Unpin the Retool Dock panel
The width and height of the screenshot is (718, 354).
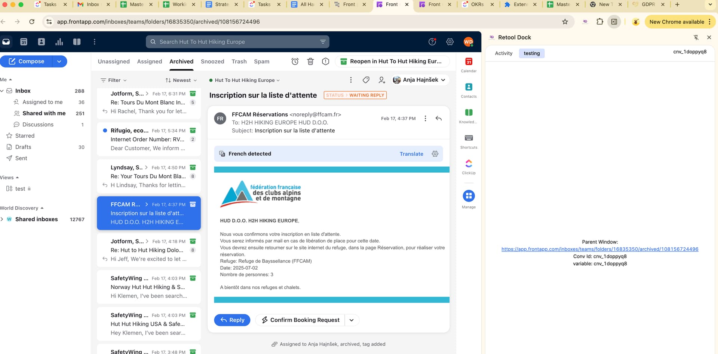[696, 37]
